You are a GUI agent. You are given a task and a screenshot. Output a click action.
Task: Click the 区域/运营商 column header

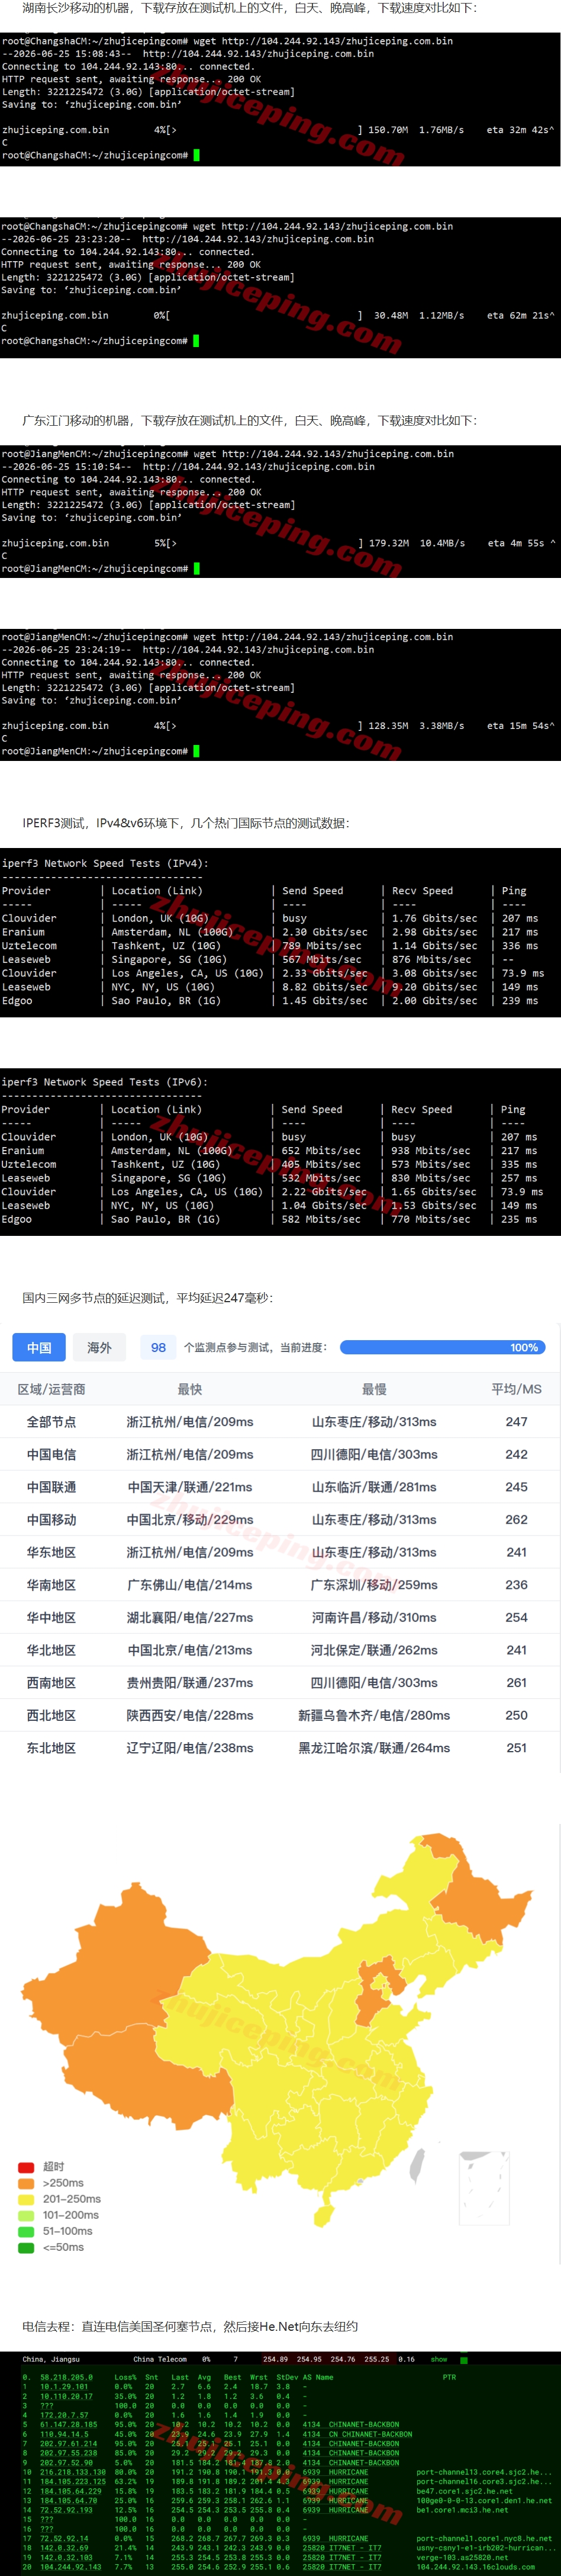click(51, 1389)
